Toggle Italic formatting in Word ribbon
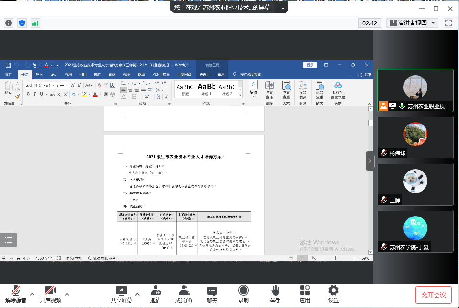This screenshot has height=308, width=459. pos(35,94)
